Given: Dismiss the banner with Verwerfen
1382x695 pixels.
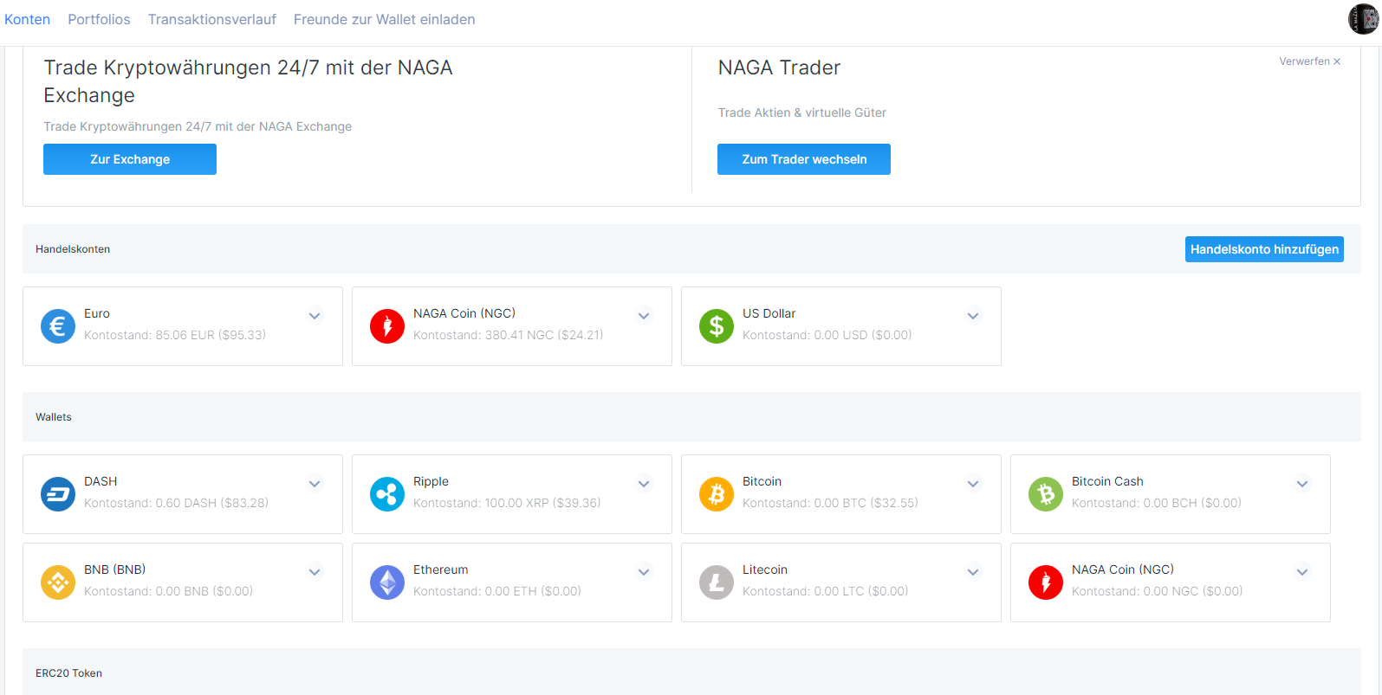Looking at the screenshot, I should (x=1310, y=61).
